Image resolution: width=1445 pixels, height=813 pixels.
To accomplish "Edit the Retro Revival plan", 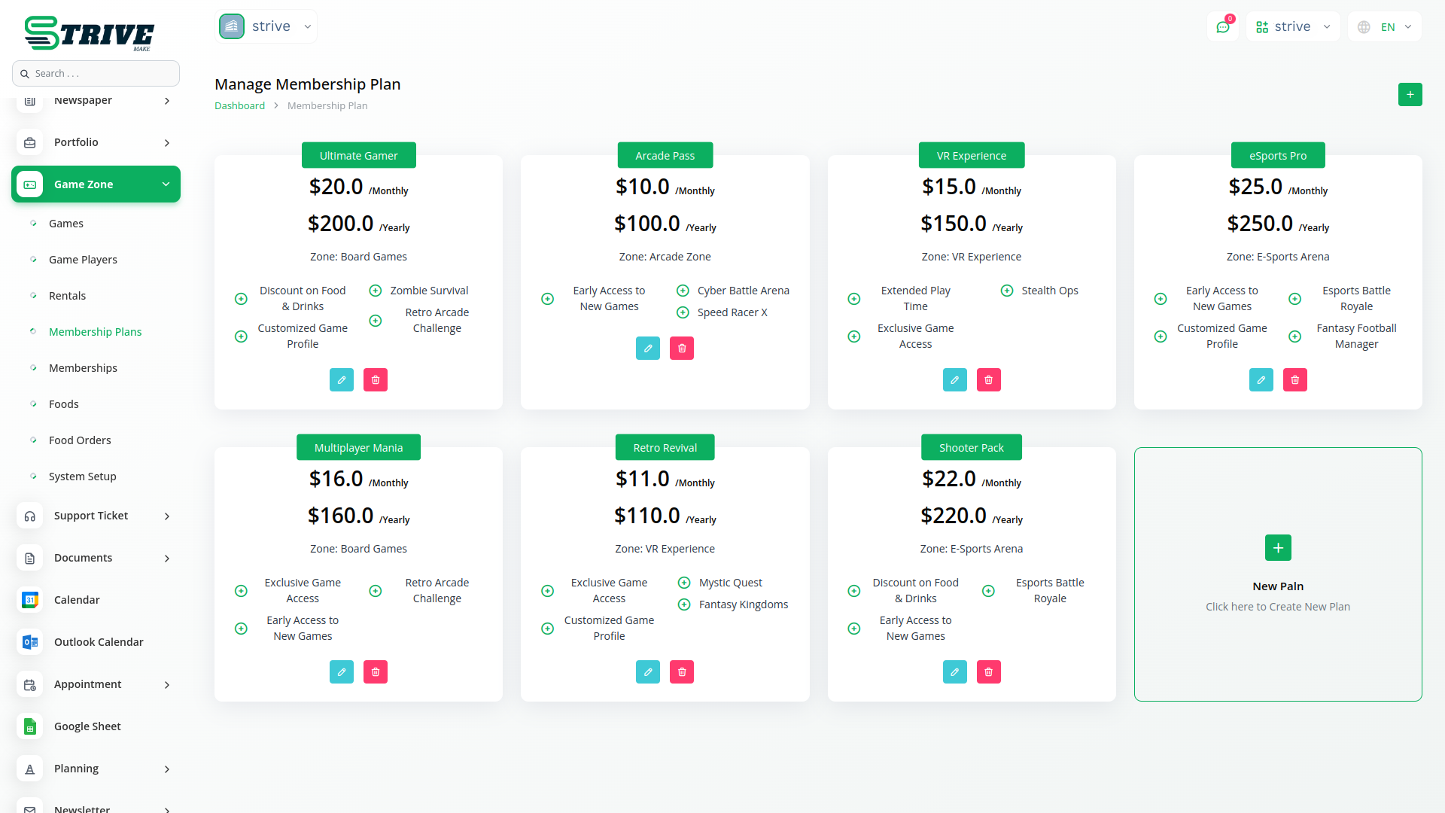I will pyautogui.click(x=648, y=672).
